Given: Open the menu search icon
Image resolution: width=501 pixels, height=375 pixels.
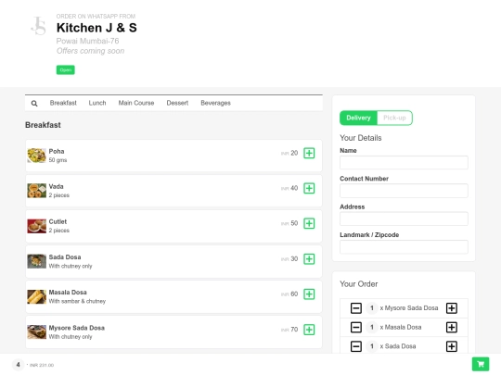Looking at the screenshot, I should click(34, 104).
